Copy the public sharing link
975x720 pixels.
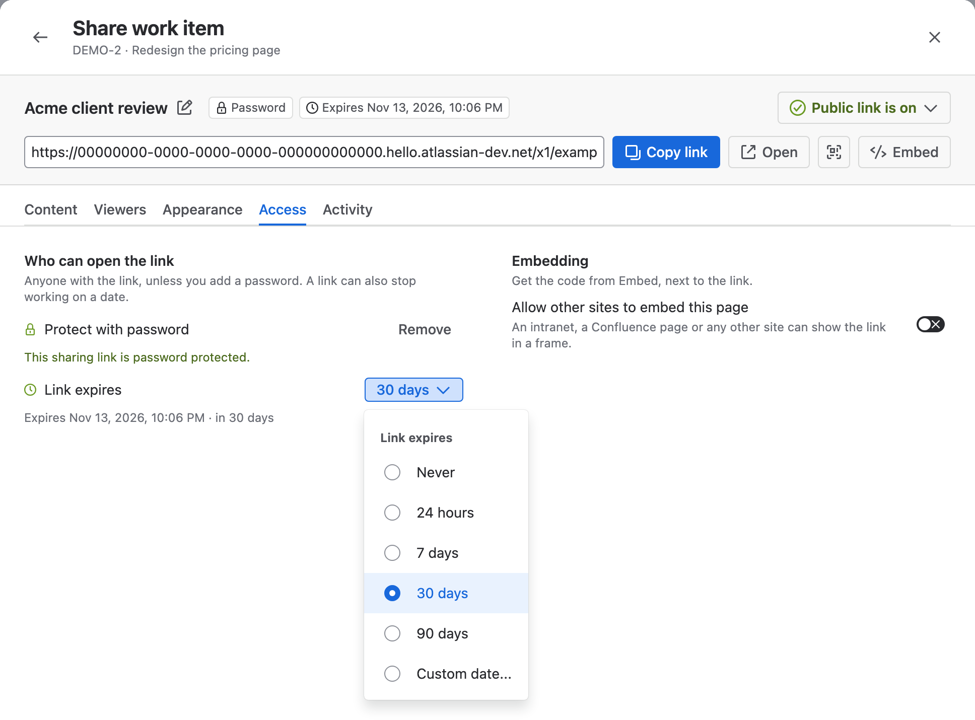(666, 152)
